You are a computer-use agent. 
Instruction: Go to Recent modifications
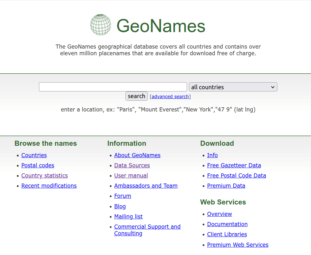[49, 186]
